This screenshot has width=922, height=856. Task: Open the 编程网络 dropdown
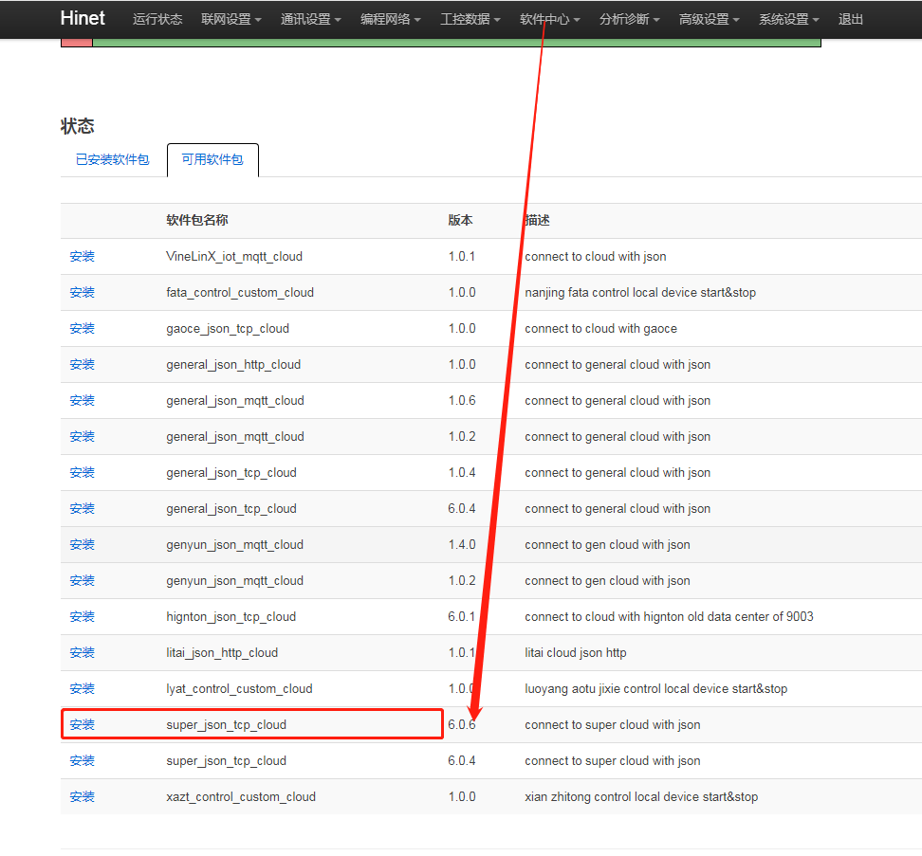click(390, 19)
